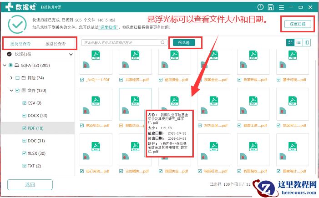Uncheck the 论加强失....pdf file checkbox

(121, 171)
